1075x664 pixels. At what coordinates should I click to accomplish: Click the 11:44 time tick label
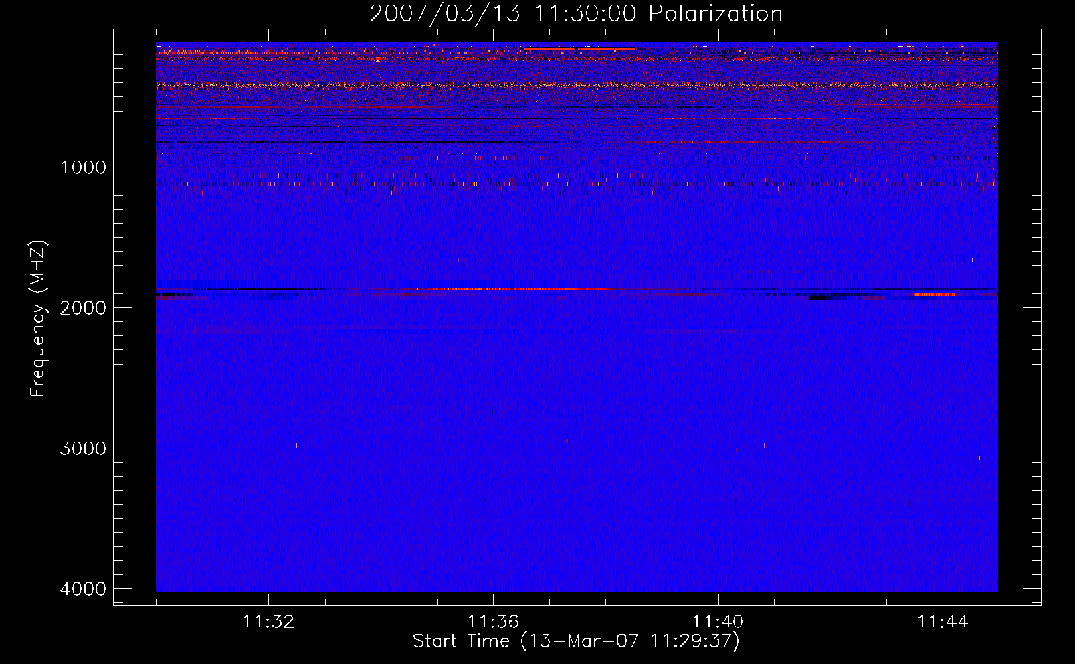(x=943, y=622)
